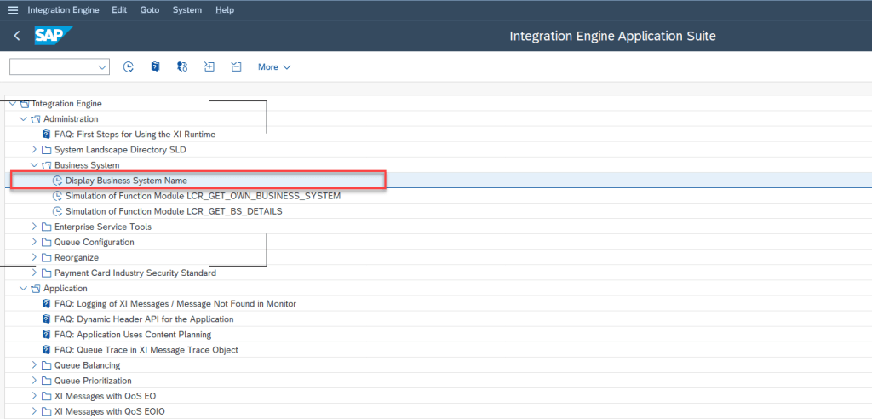872x419 pixels.
Task: Click the Collapse subtree toolbar icon
Action: tap(237, 66)
